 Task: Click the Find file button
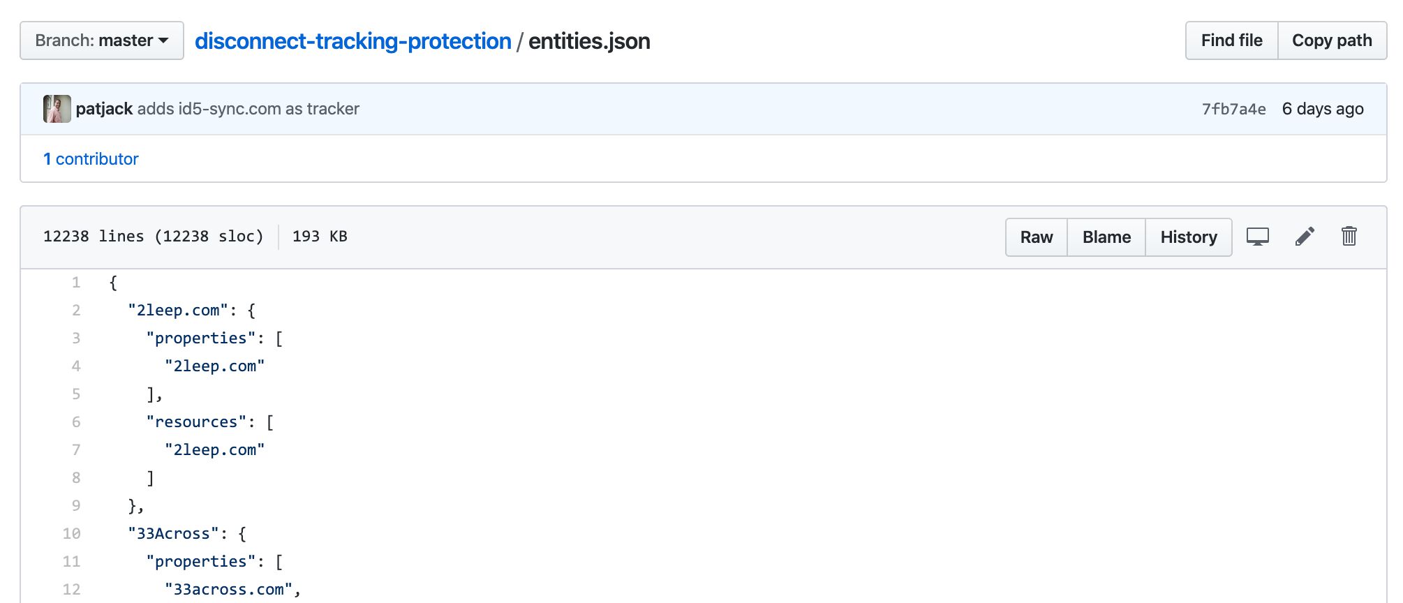(x=1231, y=40)
